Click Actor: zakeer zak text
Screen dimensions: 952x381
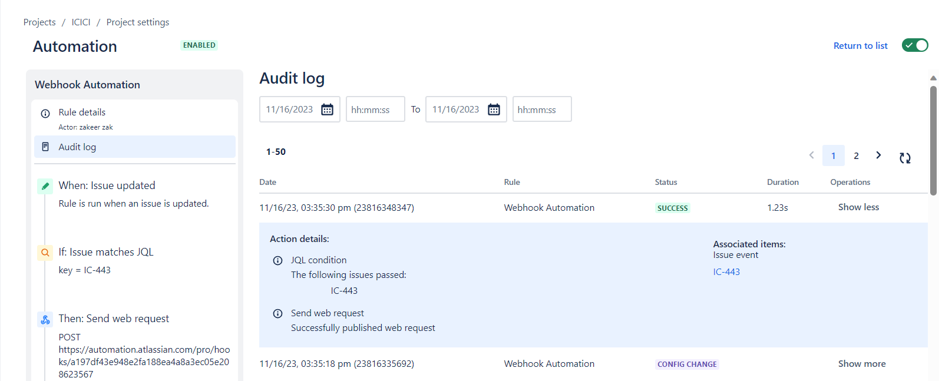(x=85, y=127)
